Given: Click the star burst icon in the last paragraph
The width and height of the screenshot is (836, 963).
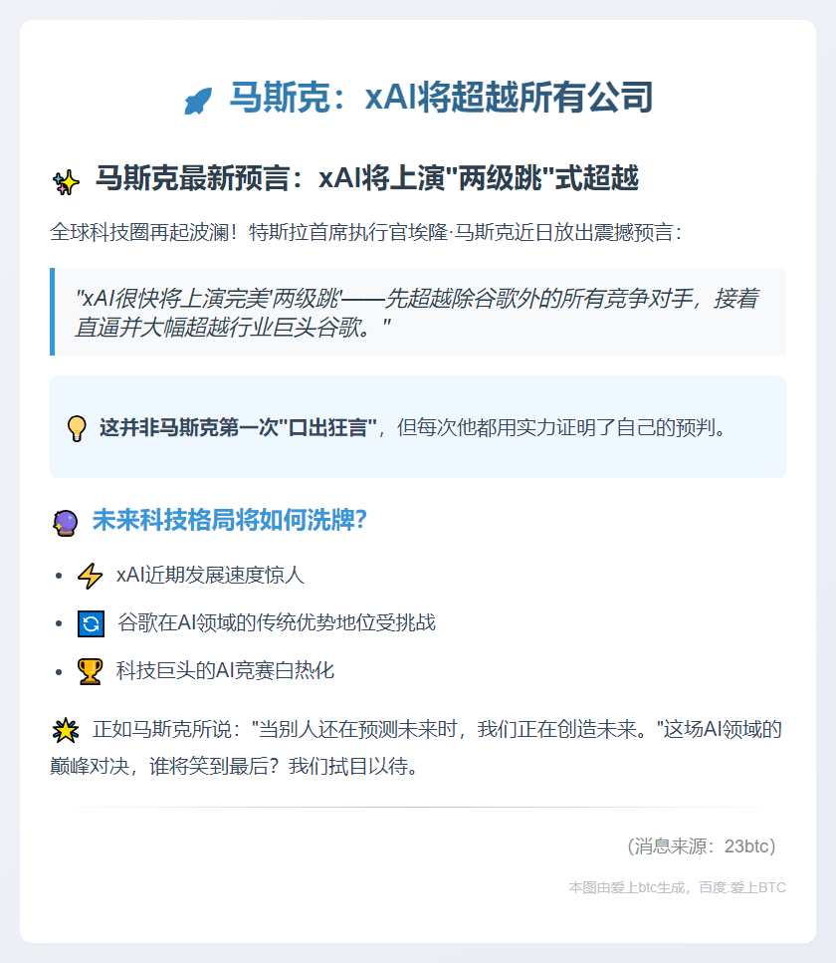Looking at the screenshot, I should [x=65, y=730].
